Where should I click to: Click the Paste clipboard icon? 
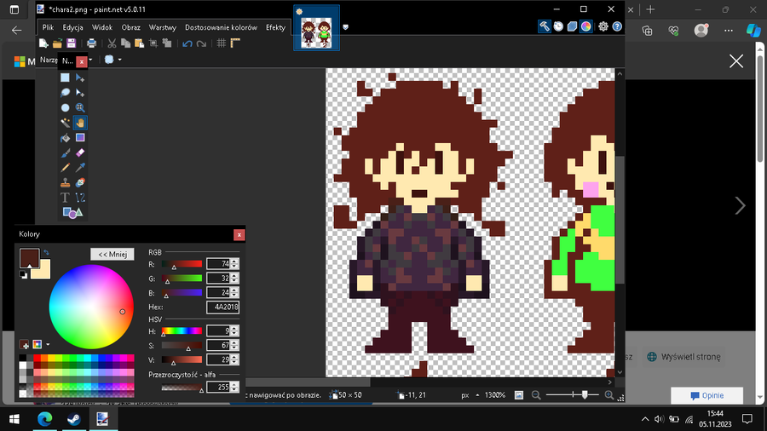coord(140,43)
